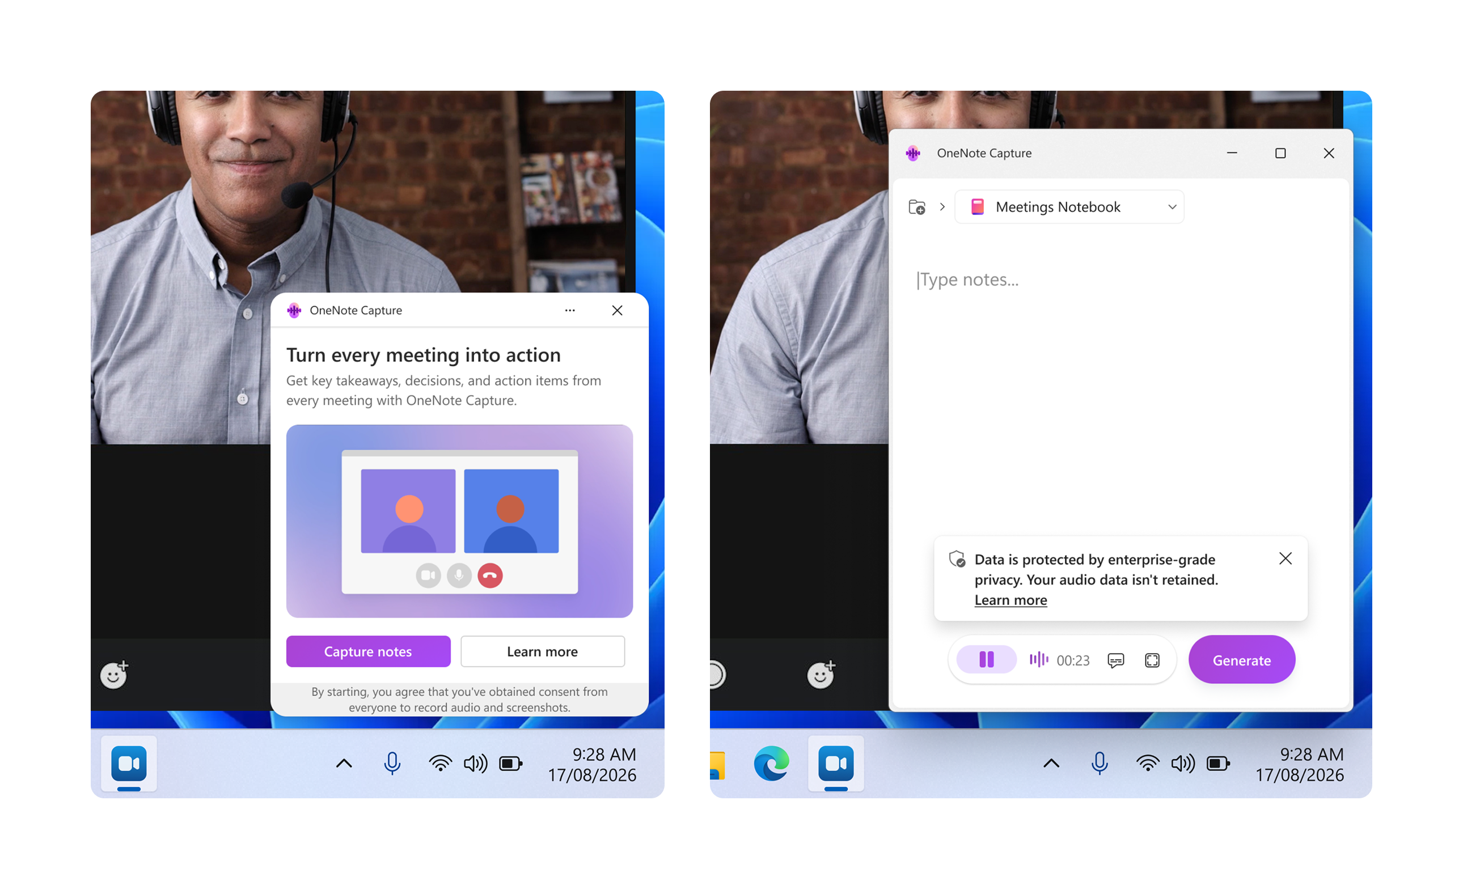
Task: Show hidden icons in the right taskbar tray
Action: tap(1051, 763)
